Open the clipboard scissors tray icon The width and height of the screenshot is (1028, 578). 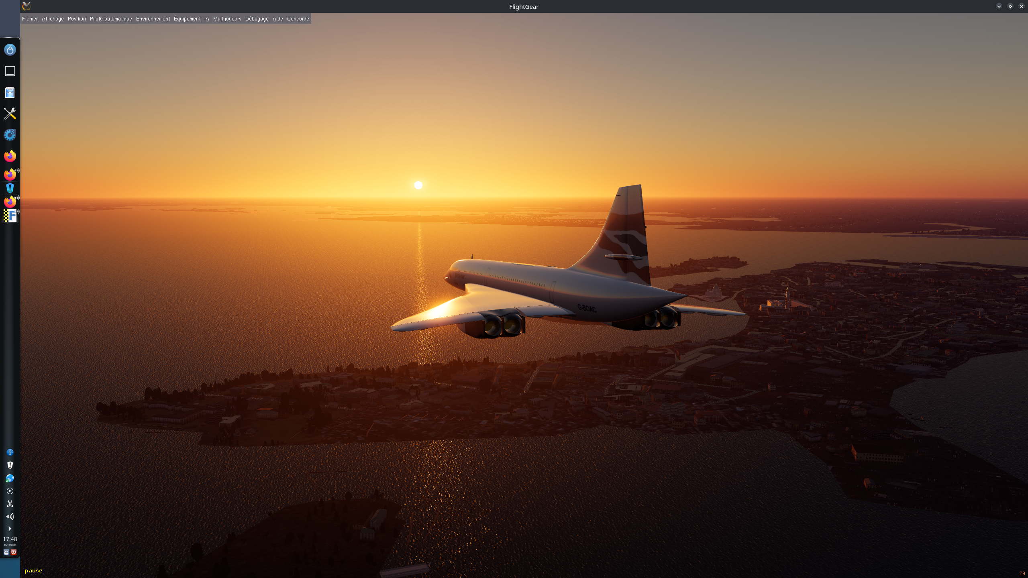(10, 504)
